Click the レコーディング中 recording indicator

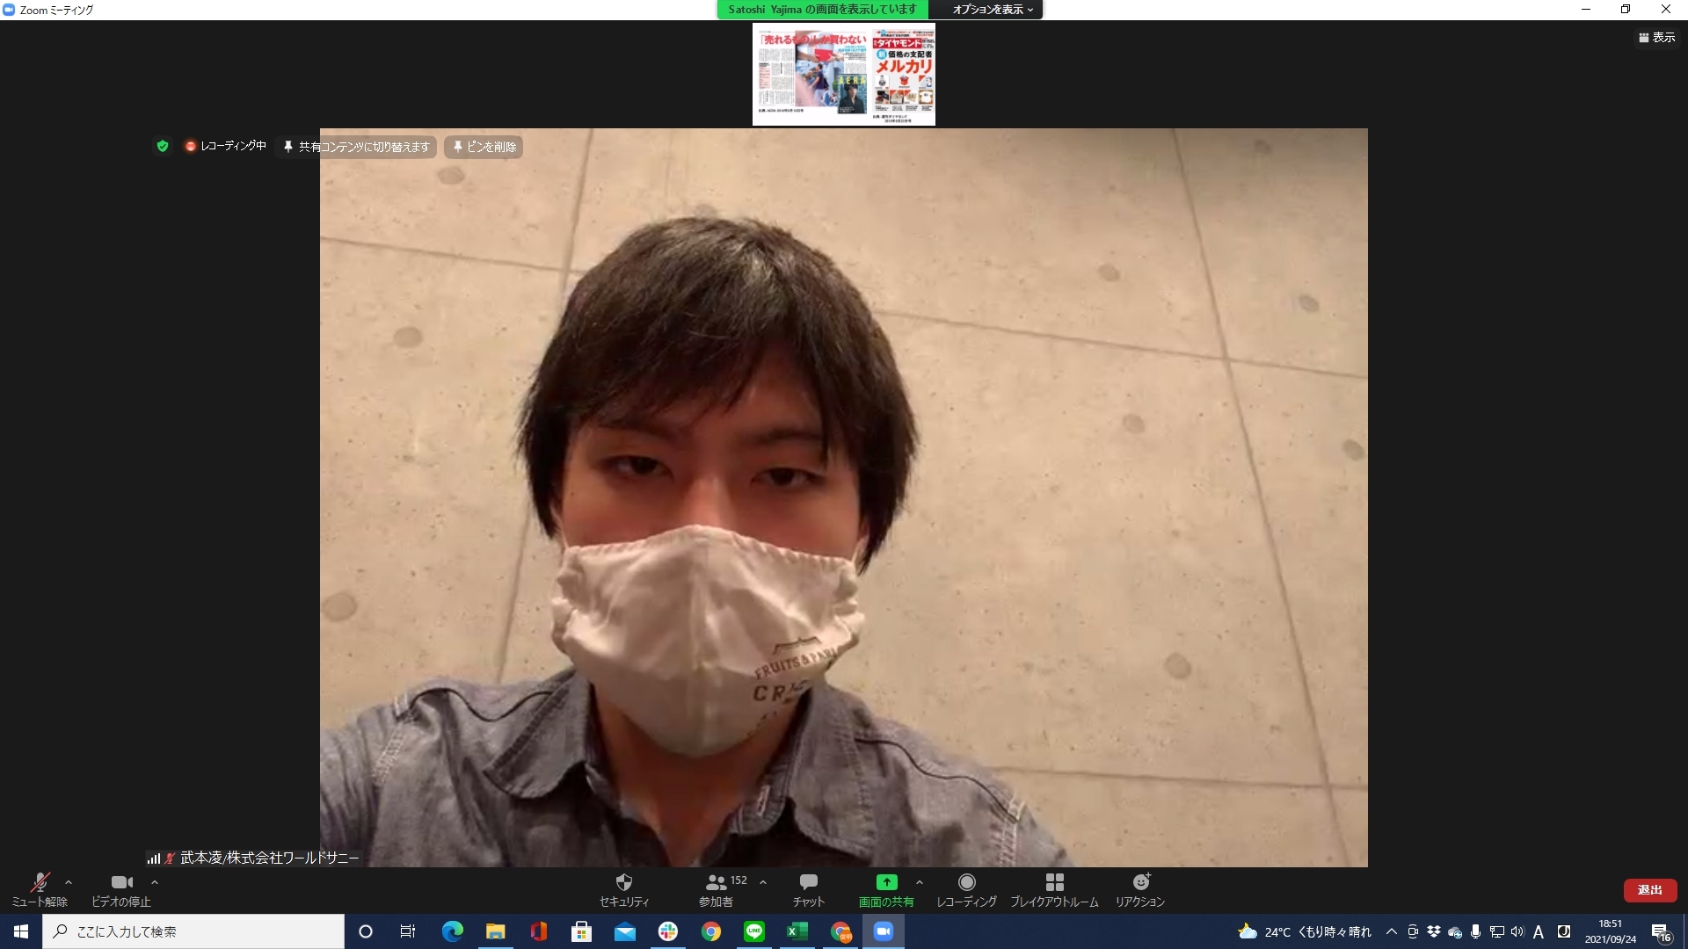(x=225, y=146)
